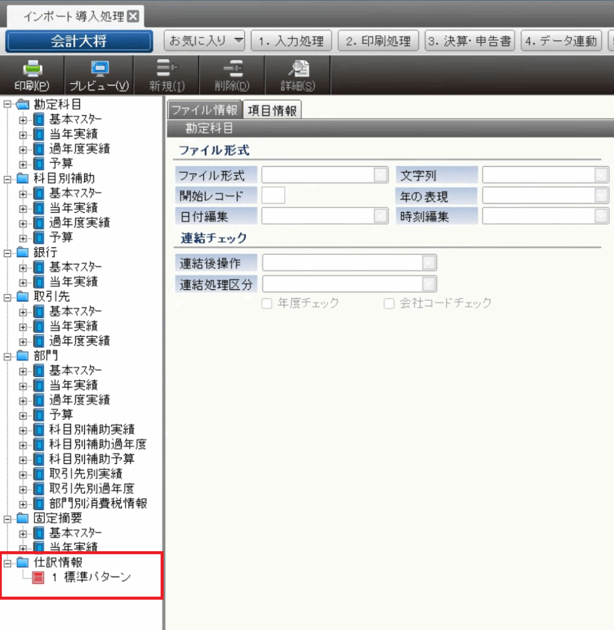Click the 3. 決算・申告書 button
Image resolution: width=614 pixels, height=630 pixels.
[469, 41]
